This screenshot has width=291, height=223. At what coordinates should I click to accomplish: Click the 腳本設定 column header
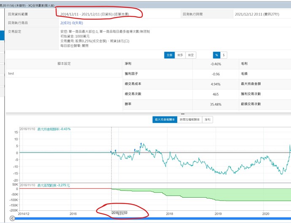point(64,63)
